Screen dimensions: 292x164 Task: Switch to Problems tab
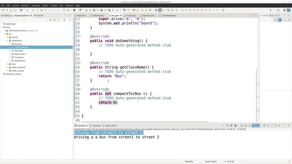(x=95, y=126)
